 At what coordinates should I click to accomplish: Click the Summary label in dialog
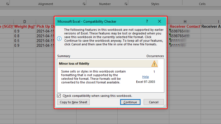point(64,56)
